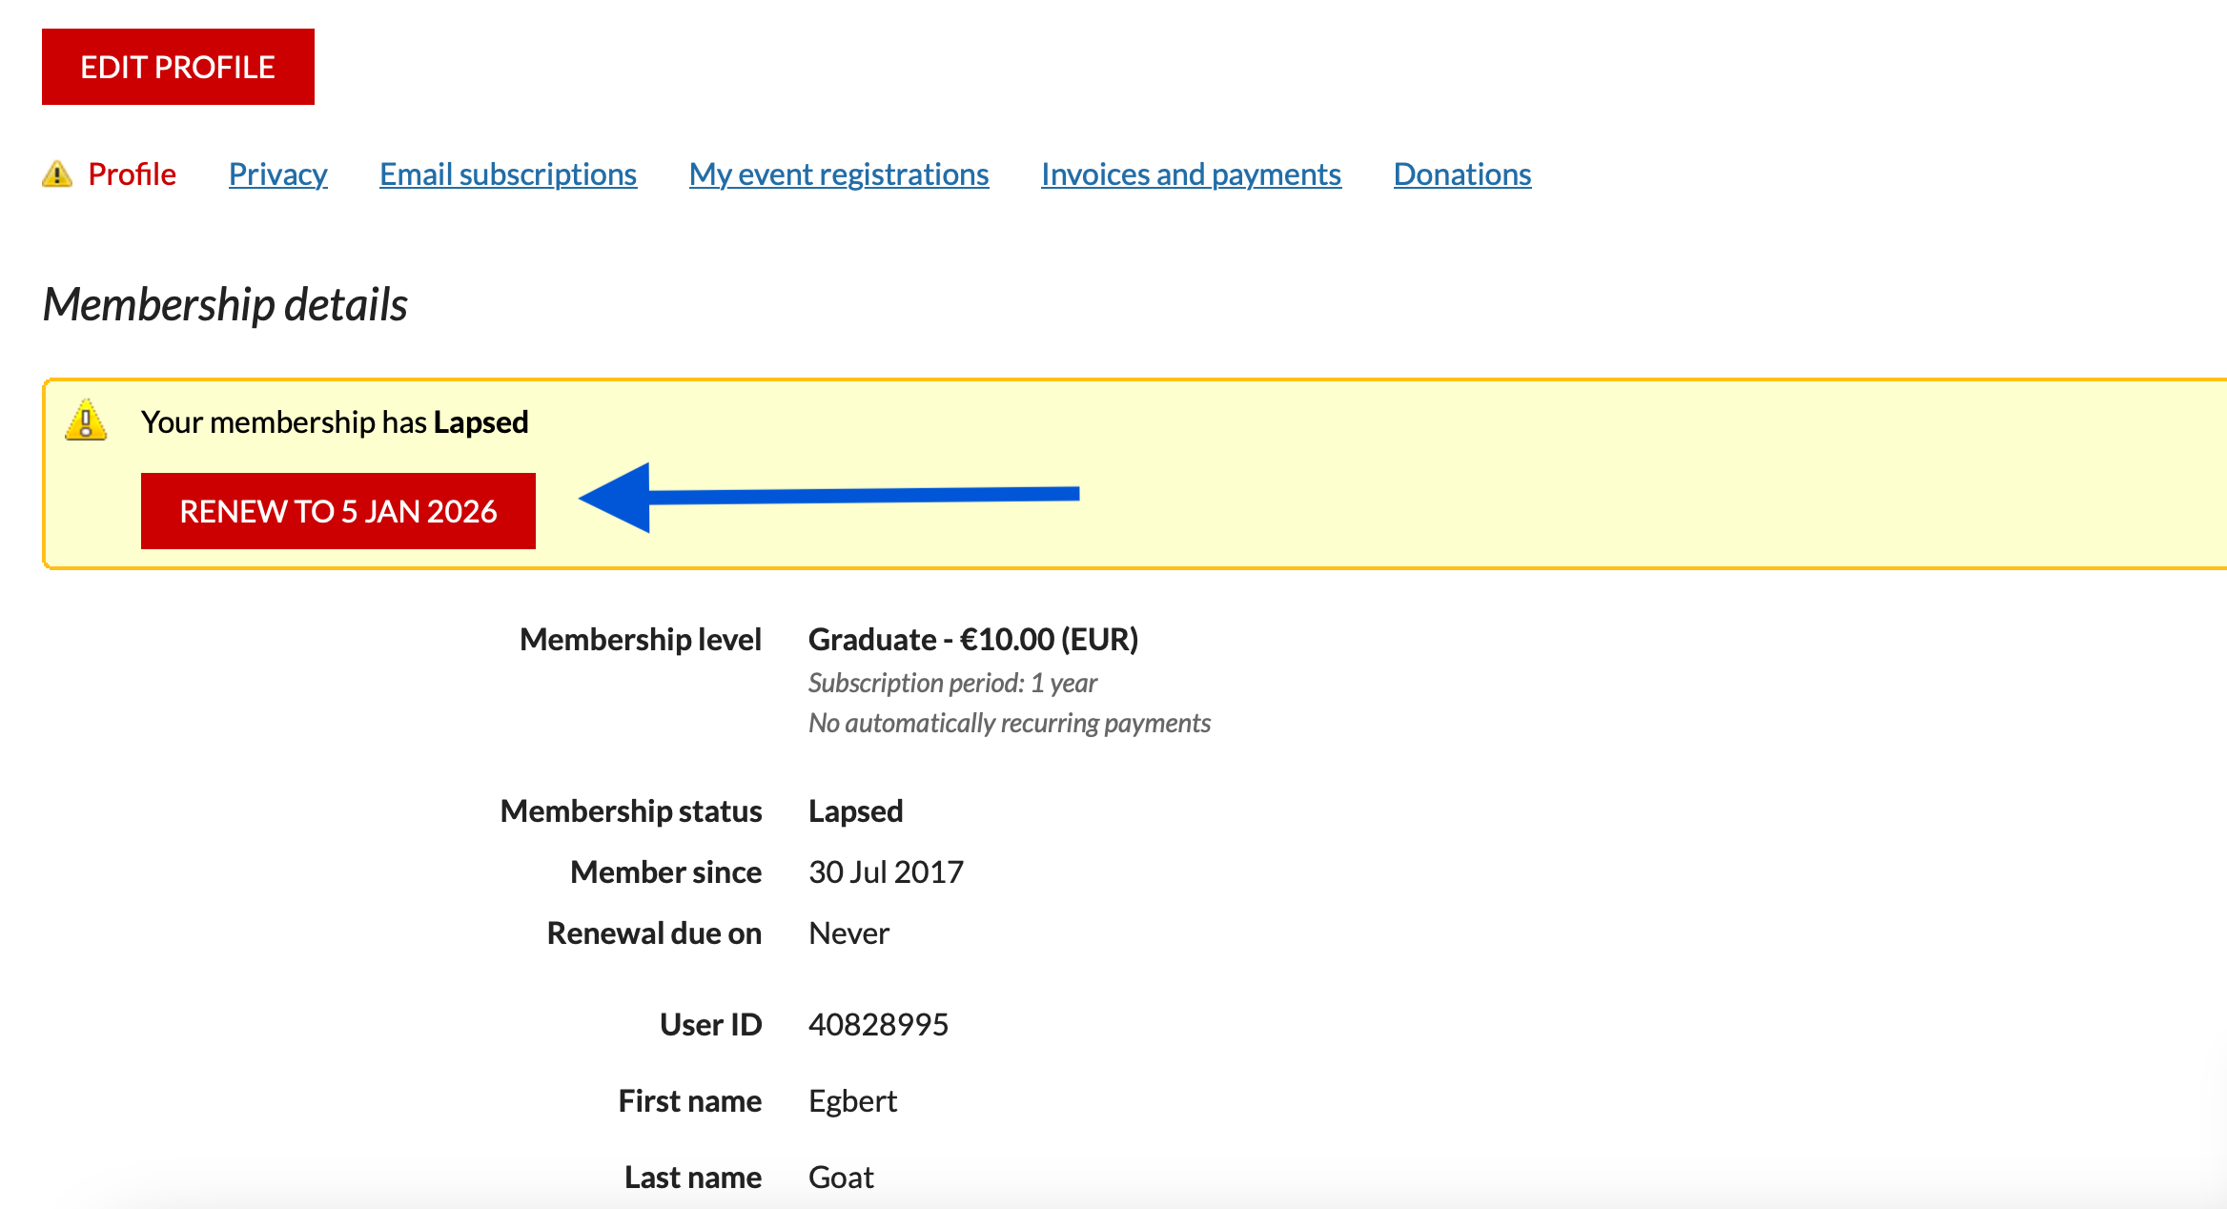This screenshot has width=2227, height=1209.
Task: Click the first name value Egbert
Action: point(852,1101)
